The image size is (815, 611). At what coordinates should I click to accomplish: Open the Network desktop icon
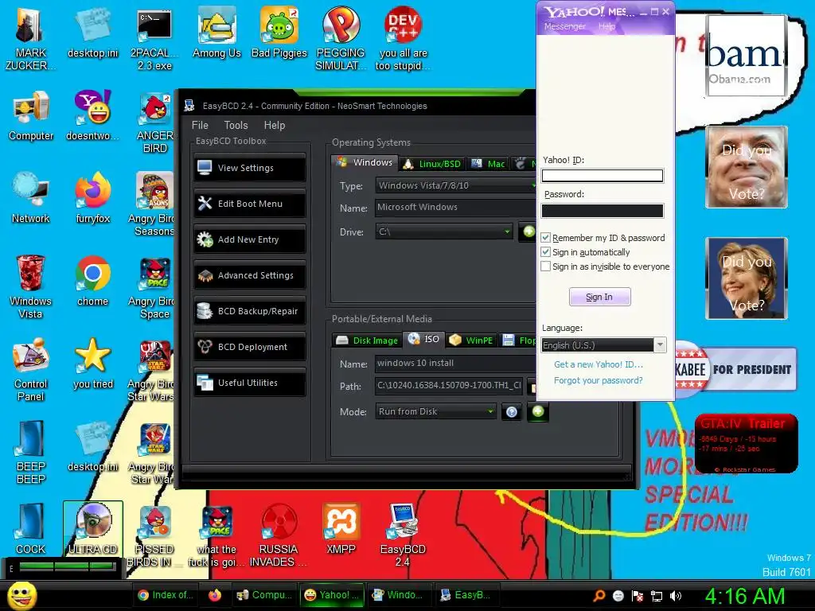(x=31, y=198)
